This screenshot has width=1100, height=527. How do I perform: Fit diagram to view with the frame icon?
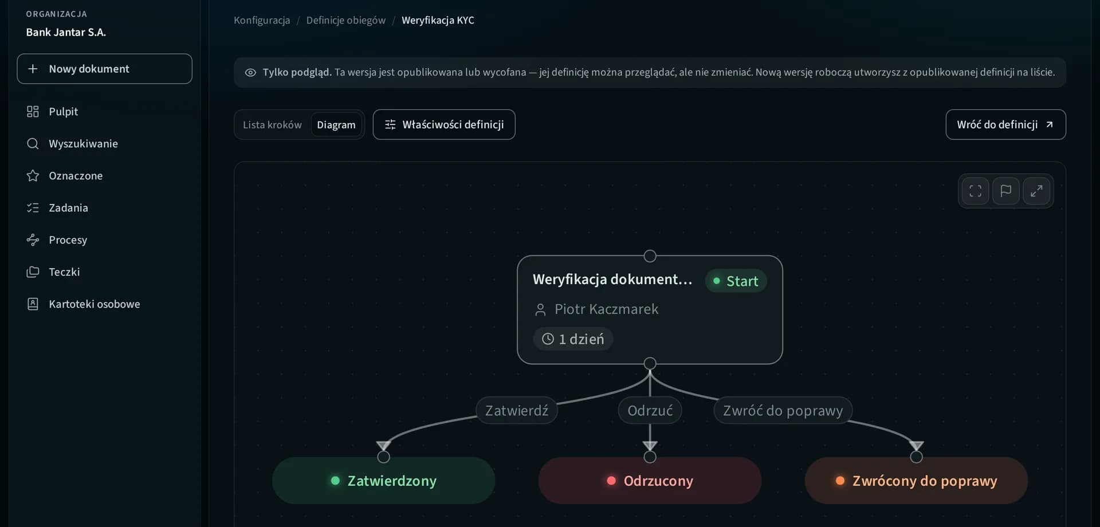(x=976, y=191)
